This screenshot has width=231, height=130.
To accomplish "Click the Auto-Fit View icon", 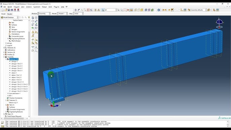I will pos(88,10).
